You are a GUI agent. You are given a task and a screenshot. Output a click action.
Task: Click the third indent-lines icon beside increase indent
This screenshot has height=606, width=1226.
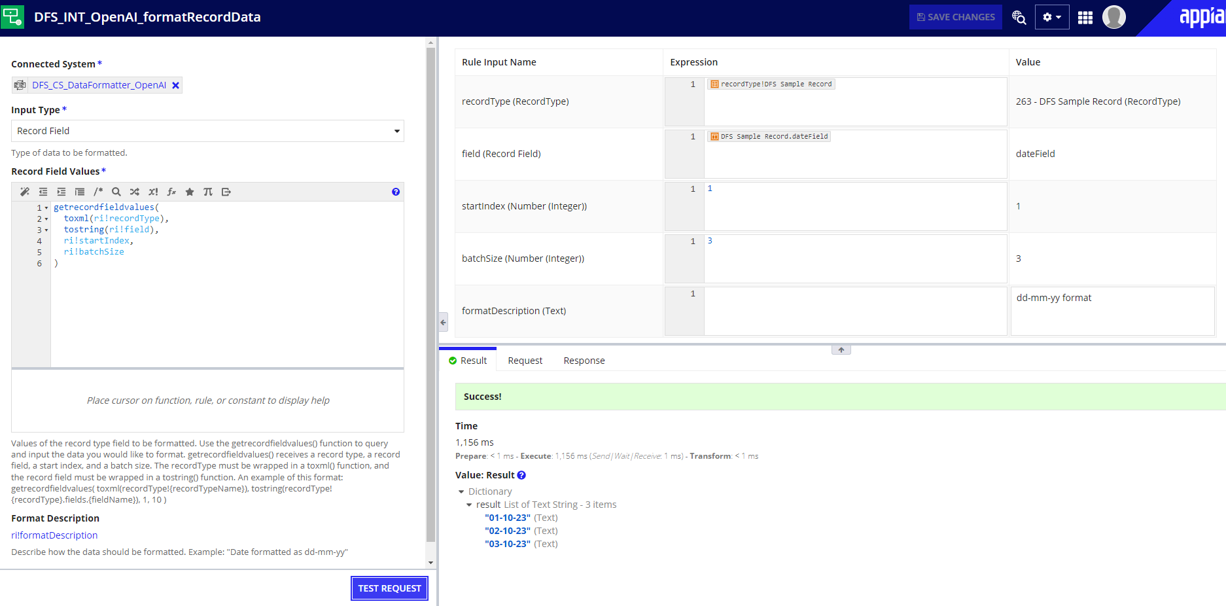pyautogui.click(x=80, y=192)
